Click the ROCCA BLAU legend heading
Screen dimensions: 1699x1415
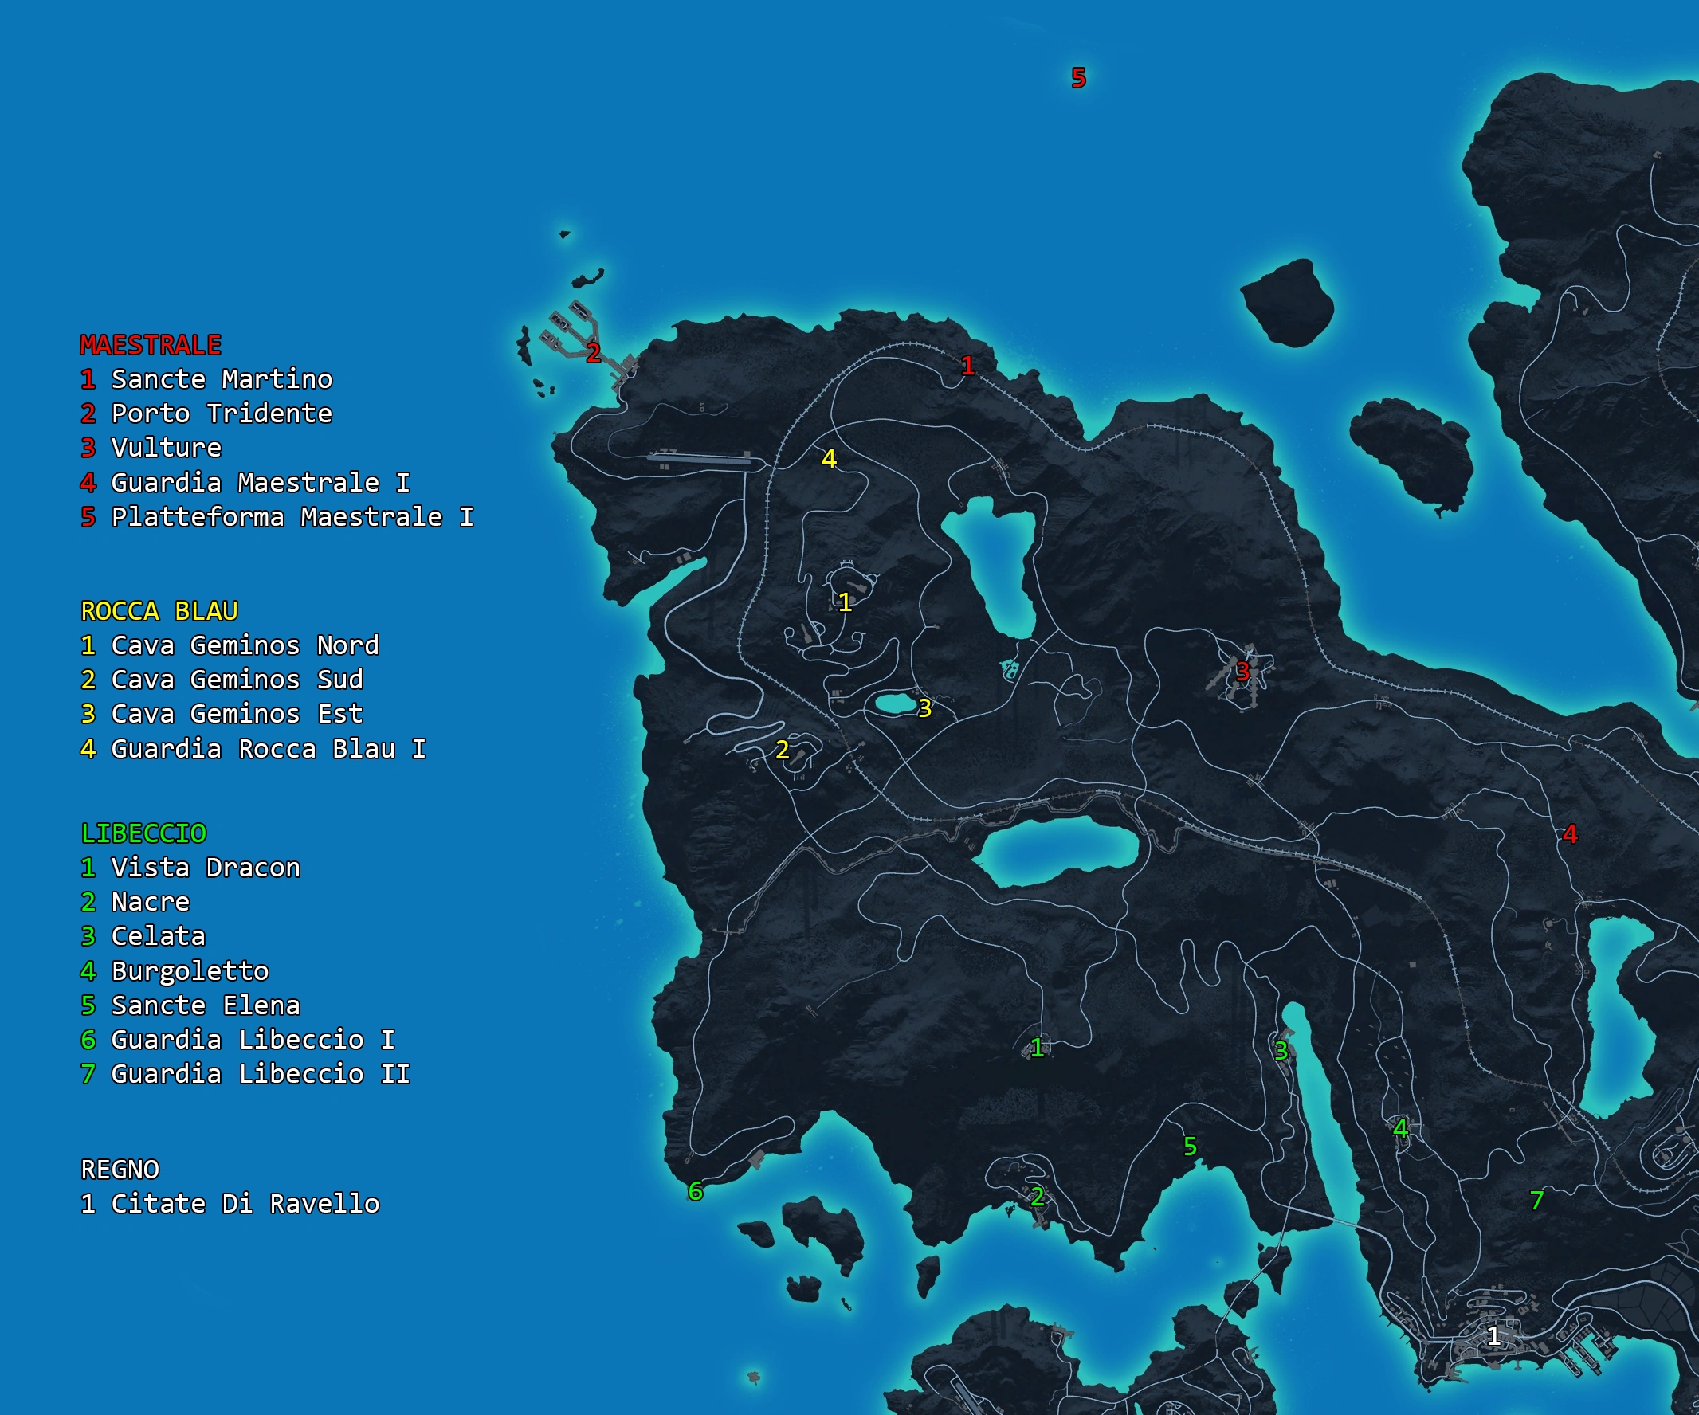point(159,611)
